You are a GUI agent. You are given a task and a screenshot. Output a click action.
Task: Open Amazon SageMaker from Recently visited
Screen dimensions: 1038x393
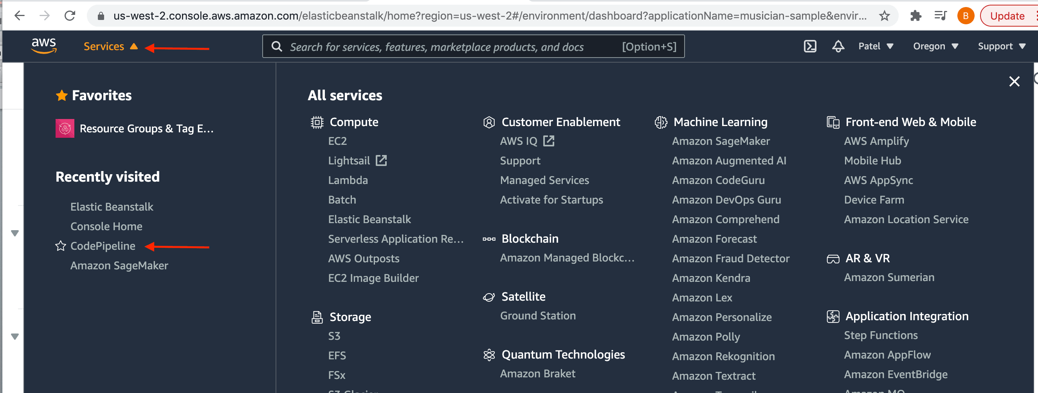tap(119, 266)
